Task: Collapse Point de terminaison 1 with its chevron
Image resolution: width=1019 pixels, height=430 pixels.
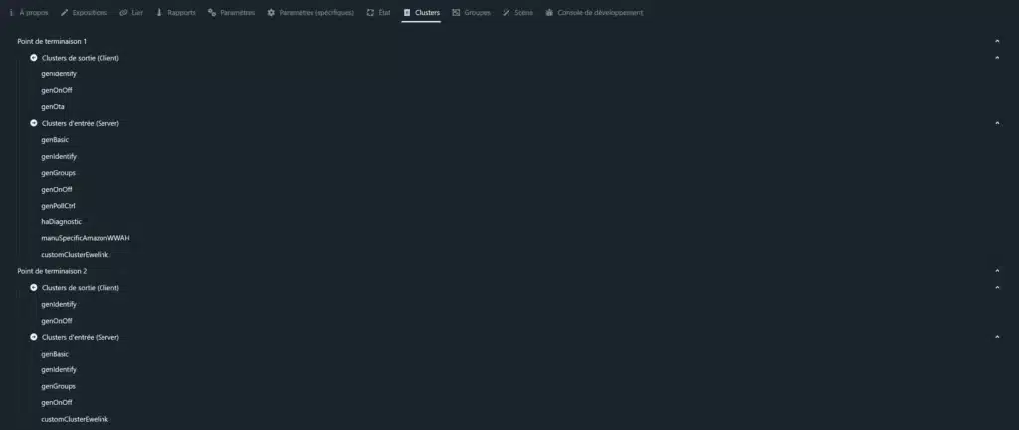Action: point(997,41)
